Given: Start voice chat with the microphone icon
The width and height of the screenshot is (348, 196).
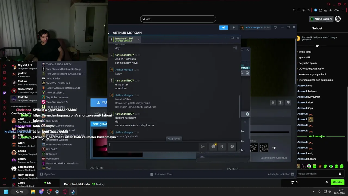Looking at the screenshot, I should [x=232, y=146].
